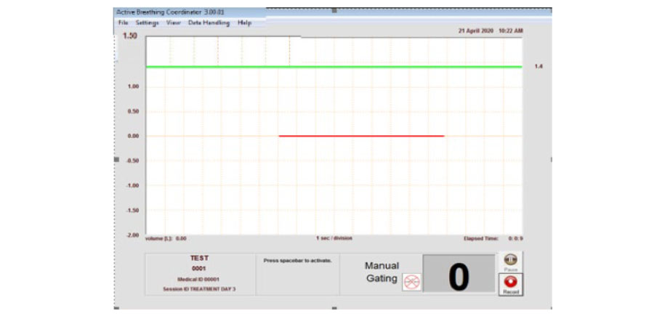
Task: Click the Elapsed Time readout
Action: (x=492, y=238)
